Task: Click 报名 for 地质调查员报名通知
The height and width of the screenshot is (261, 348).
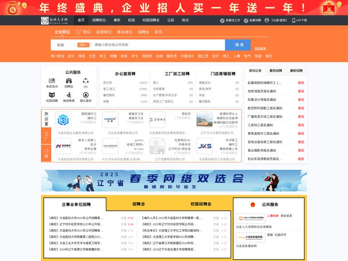Action: pos(301,91)
